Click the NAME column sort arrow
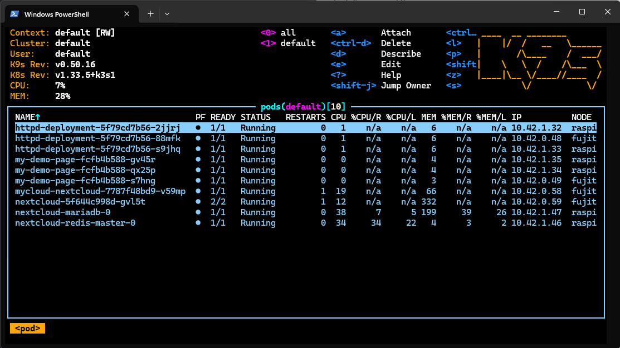The image size is (620, 348). pyautogui.click(x=38, y=117)
